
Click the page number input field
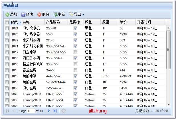pyautogui.click(x=31, y=111)
